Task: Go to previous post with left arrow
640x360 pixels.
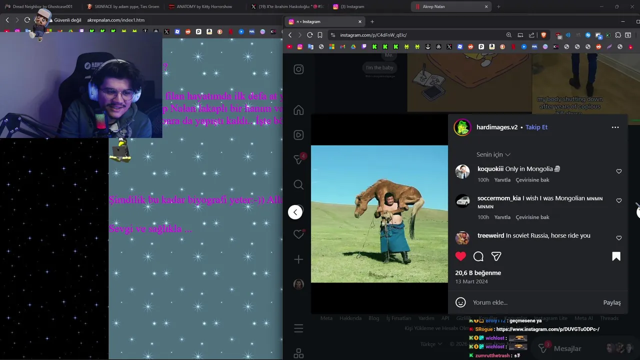Action: pyautogui.click(x=295, y=212)
